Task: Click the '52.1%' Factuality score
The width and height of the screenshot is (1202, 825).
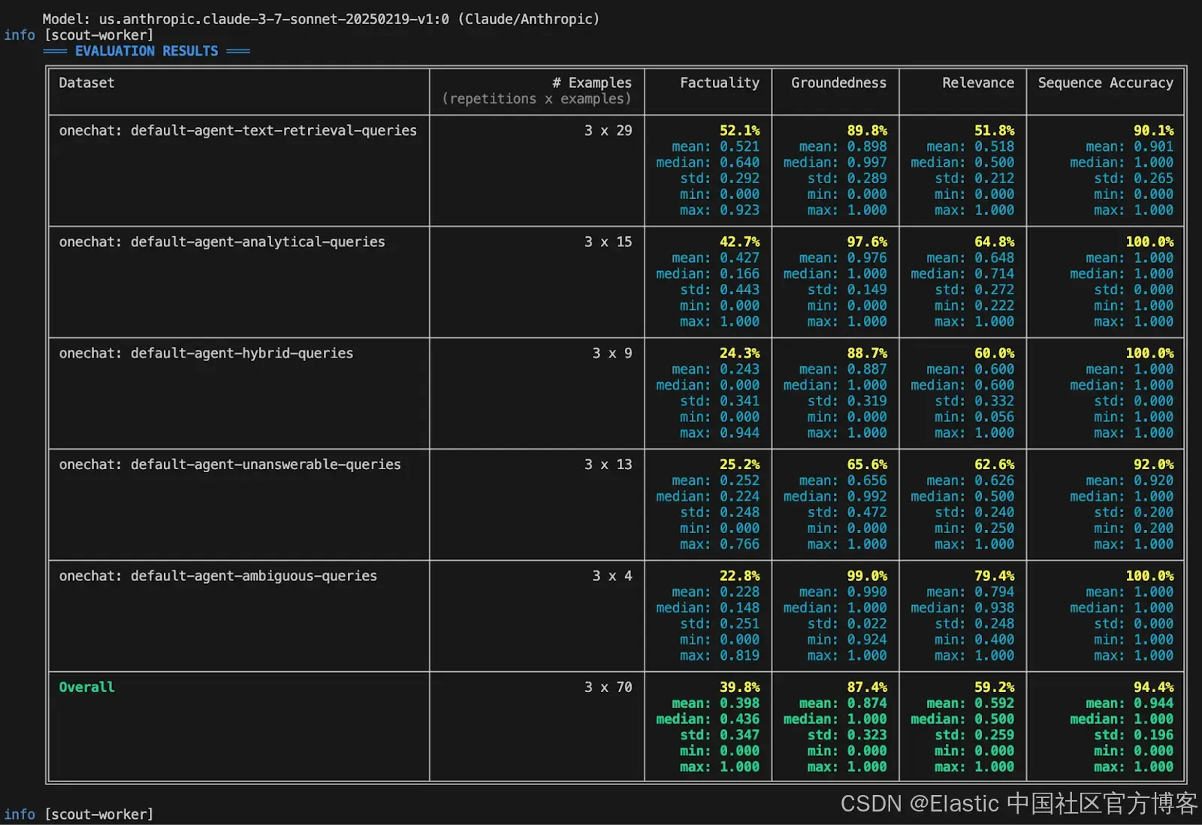Action: (x=739, y=131)
